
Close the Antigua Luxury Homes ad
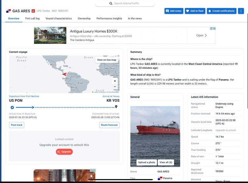coord(214,29)
